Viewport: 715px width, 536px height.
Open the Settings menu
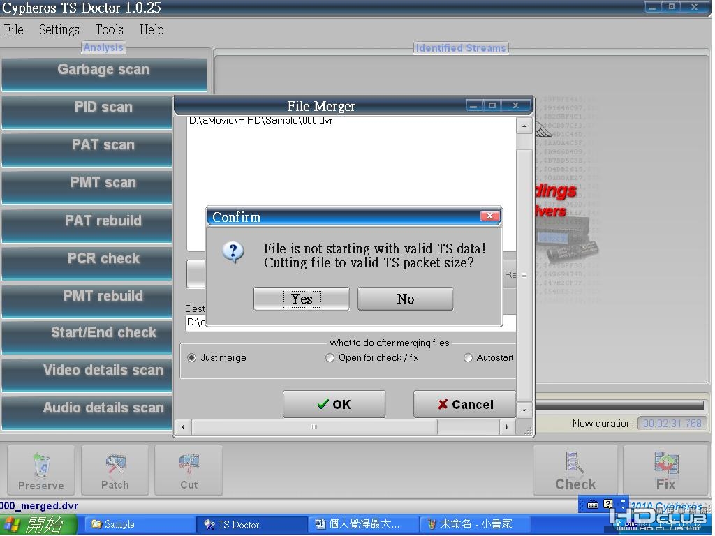click(x=59, y=29)
